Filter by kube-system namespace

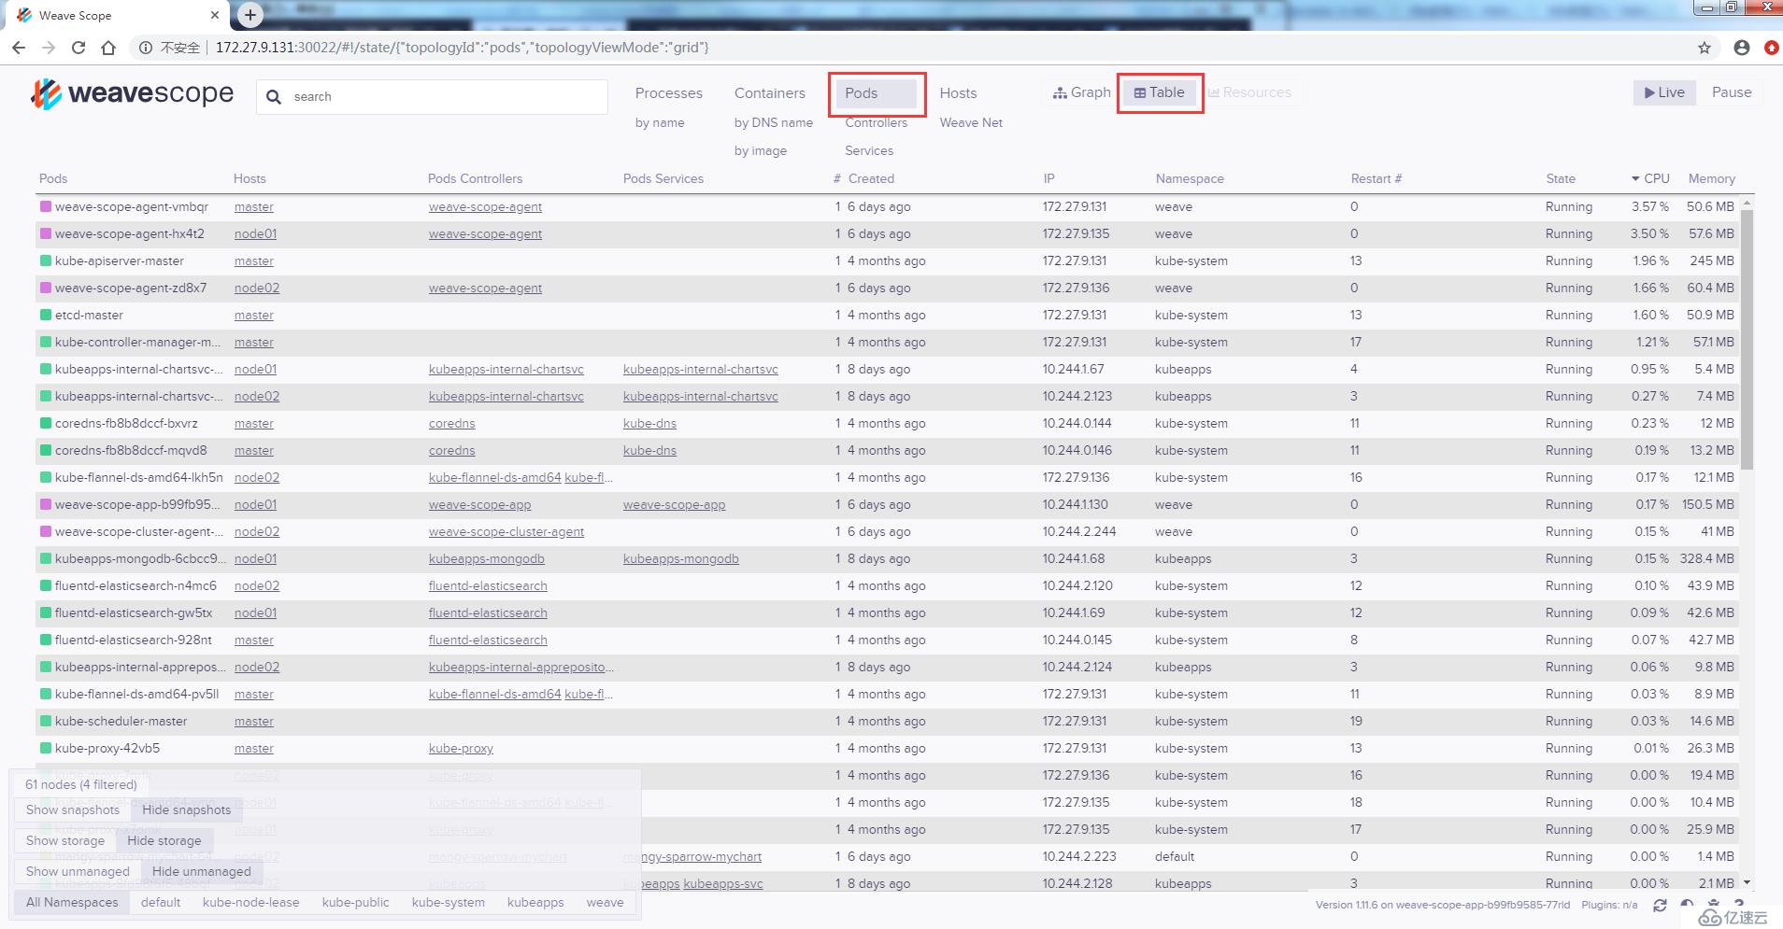click(449, 902)
